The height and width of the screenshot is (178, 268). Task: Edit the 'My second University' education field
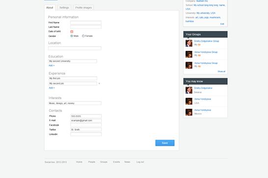(x=73, y=61)
